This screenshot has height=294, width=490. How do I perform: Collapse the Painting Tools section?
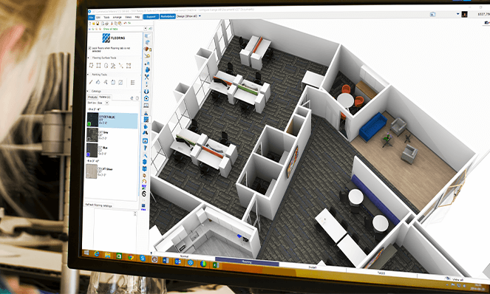pos(89,75)
